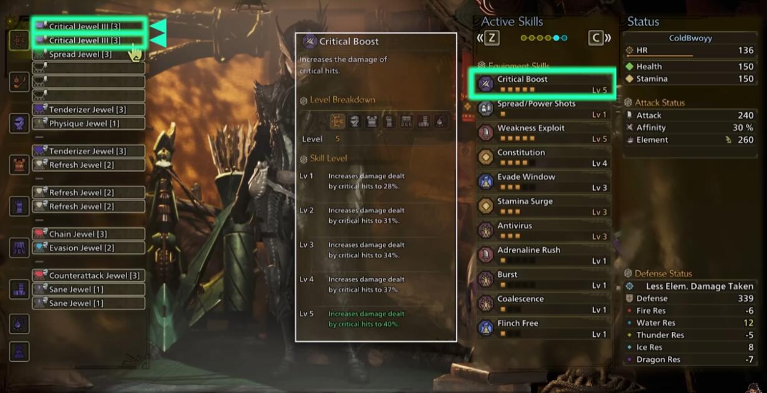Select the first Critical Jewel III slot

tap(89, 26)
